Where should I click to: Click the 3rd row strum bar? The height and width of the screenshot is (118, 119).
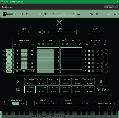click(71, 59)
